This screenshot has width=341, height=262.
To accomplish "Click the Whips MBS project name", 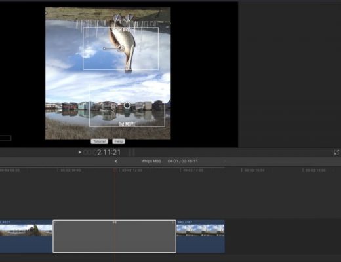I will [x=151, y=161].
